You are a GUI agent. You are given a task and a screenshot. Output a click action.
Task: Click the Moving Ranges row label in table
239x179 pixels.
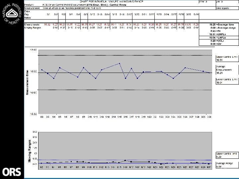[33, 28]
